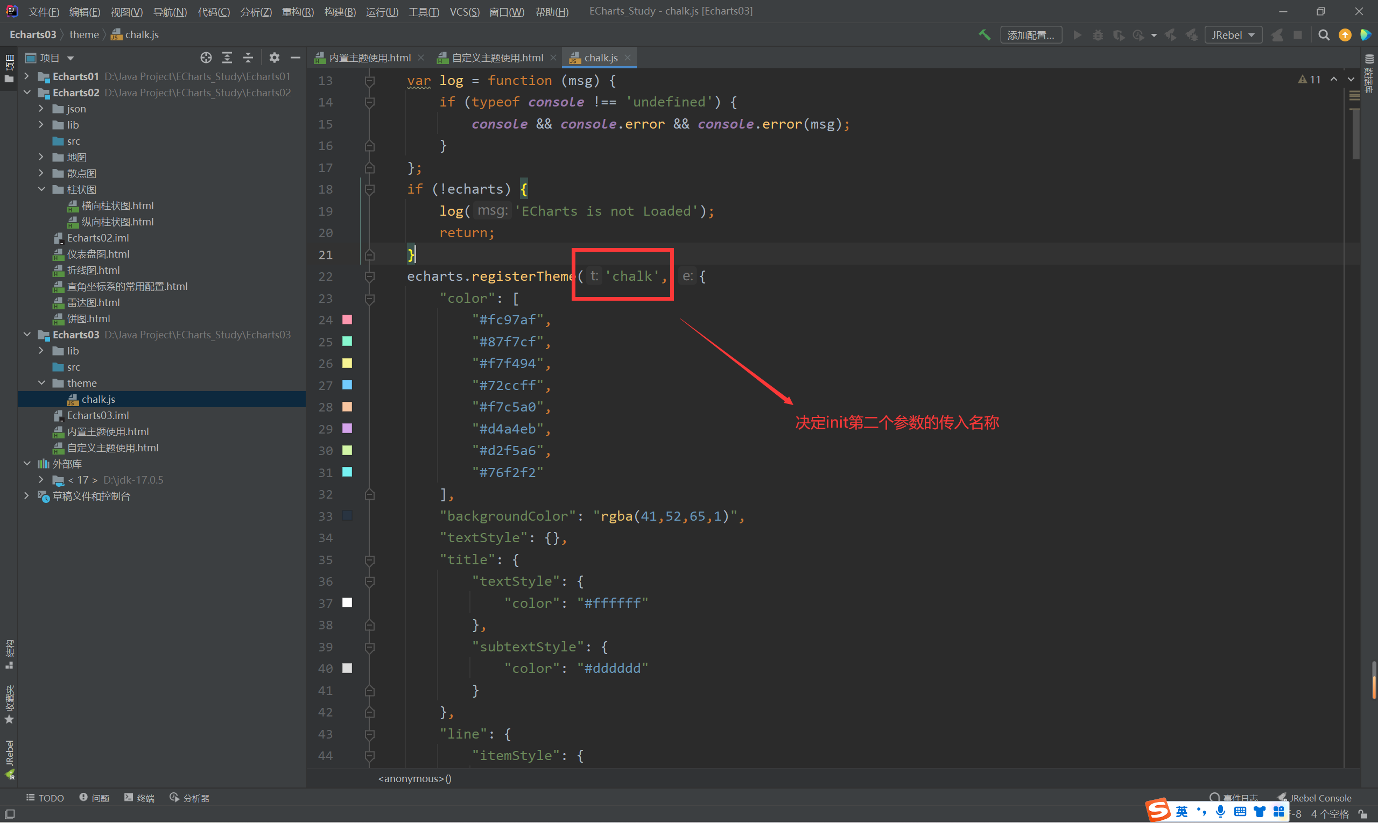Image resolution: width=1378 pixels, height=823 pixels.
Task: Open the TODO tool window
Action: [x=45, y=798]
